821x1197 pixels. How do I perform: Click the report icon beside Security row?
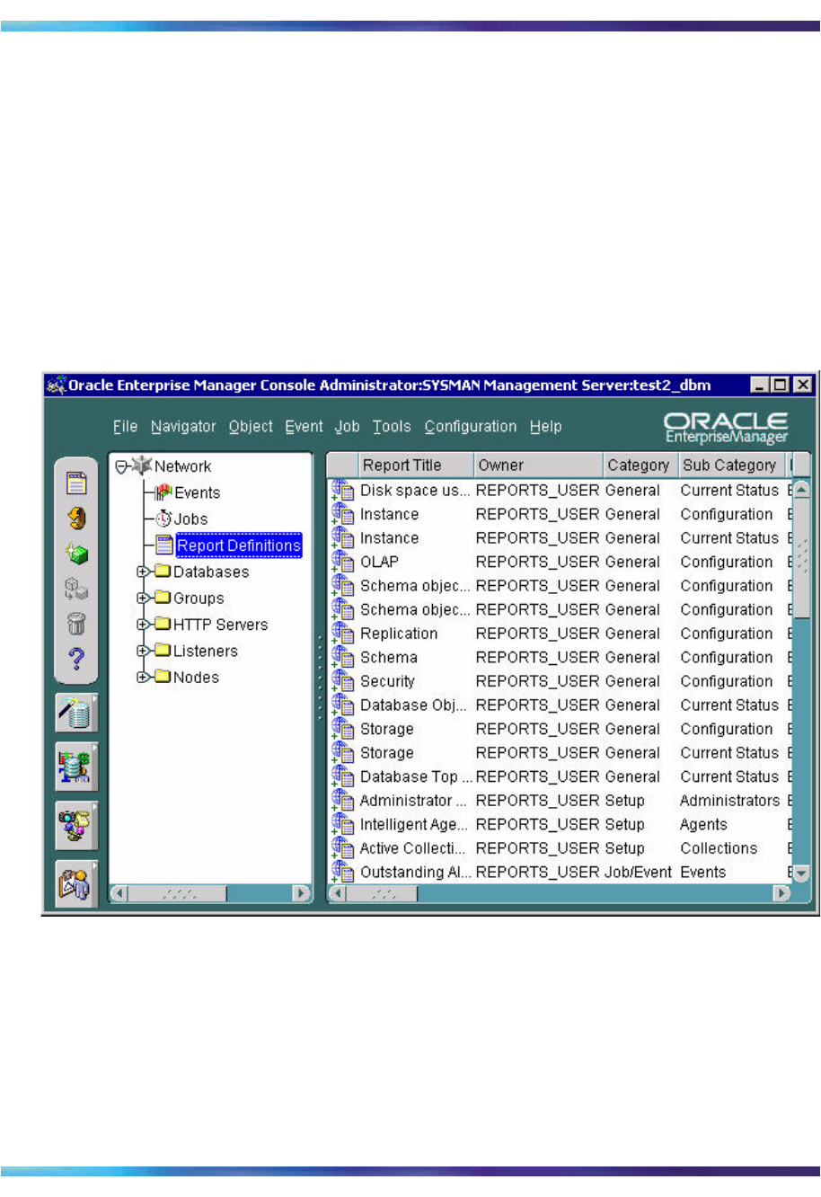point(342,681)
